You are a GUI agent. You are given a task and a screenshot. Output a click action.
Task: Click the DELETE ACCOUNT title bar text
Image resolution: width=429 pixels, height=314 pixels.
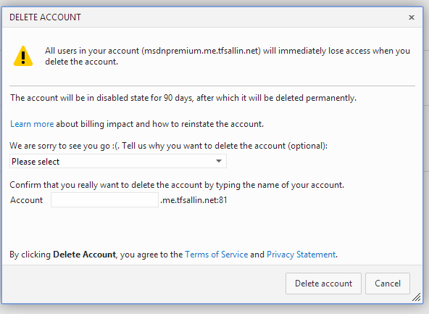pos(45,17)
